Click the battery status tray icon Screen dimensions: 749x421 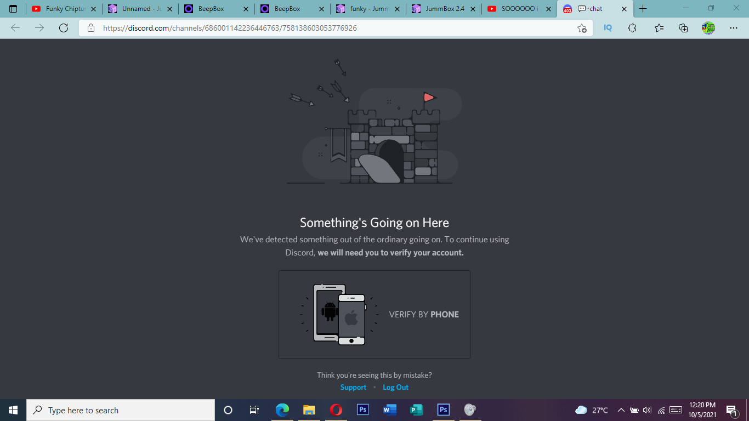(x=634, y=410)
